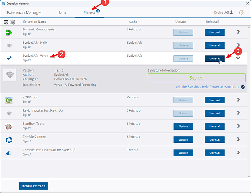The image size is (251, 193).
Task: Update Trimble Scan Essentials extension
Action: [183, 153]
